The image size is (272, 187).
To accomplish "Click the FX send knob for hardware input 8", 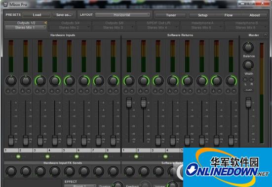I will point(113,171).
